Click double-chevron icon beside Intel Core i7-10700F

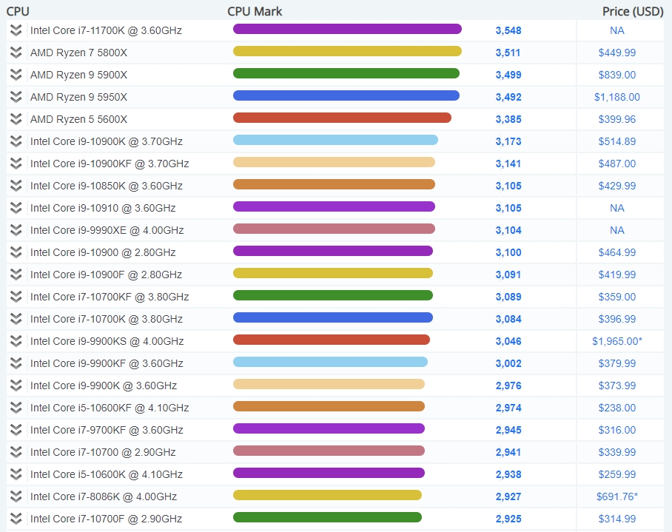point(16,519)
